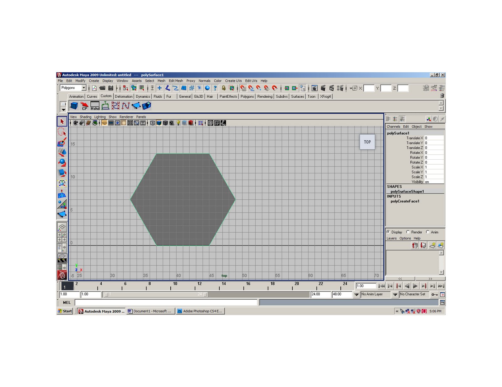This screenshot has height=387, width=502.
Task: Toggle the viewport grid icon
Action: point(104,123)
